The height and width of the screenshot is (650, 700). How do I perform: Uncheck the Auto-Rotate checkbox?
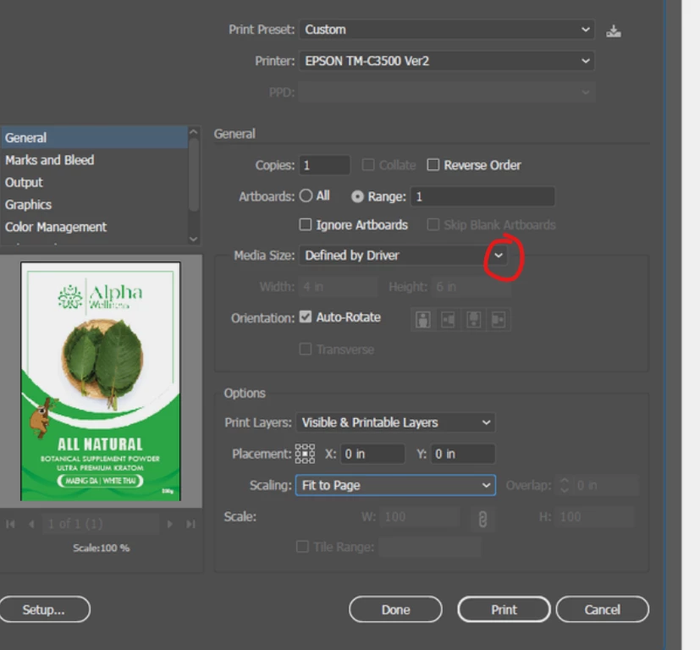click(306, 317)
